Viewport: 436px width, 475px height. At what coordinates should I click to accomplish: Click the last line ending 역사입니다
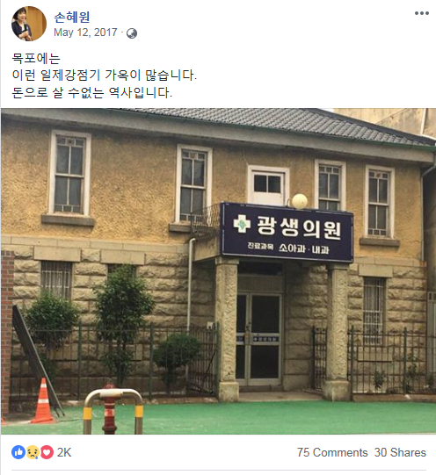pyautogui.click(x=92, y=92)
